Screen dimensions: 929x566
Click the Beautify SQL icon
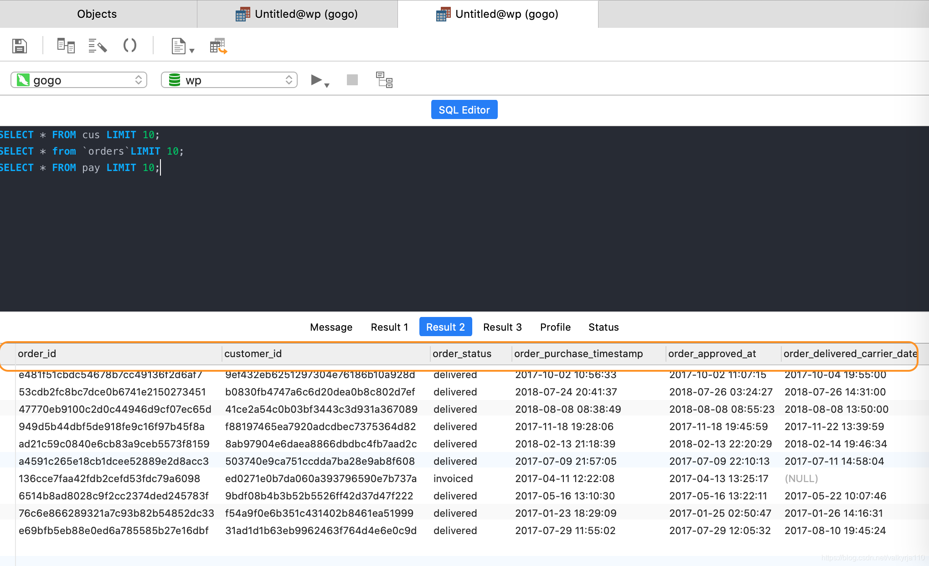click(97, 46)
